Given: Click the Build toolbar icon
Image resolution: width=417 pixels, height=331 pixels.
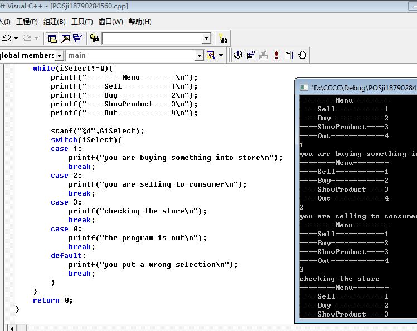Looking at the screenshot, I should click(x=251, y=55).
